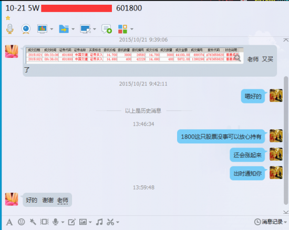Image resolution: width=289 pixels, height=230 pixels.
Task: Start a video call with webcam icon
Action: [x=26, y=29]
